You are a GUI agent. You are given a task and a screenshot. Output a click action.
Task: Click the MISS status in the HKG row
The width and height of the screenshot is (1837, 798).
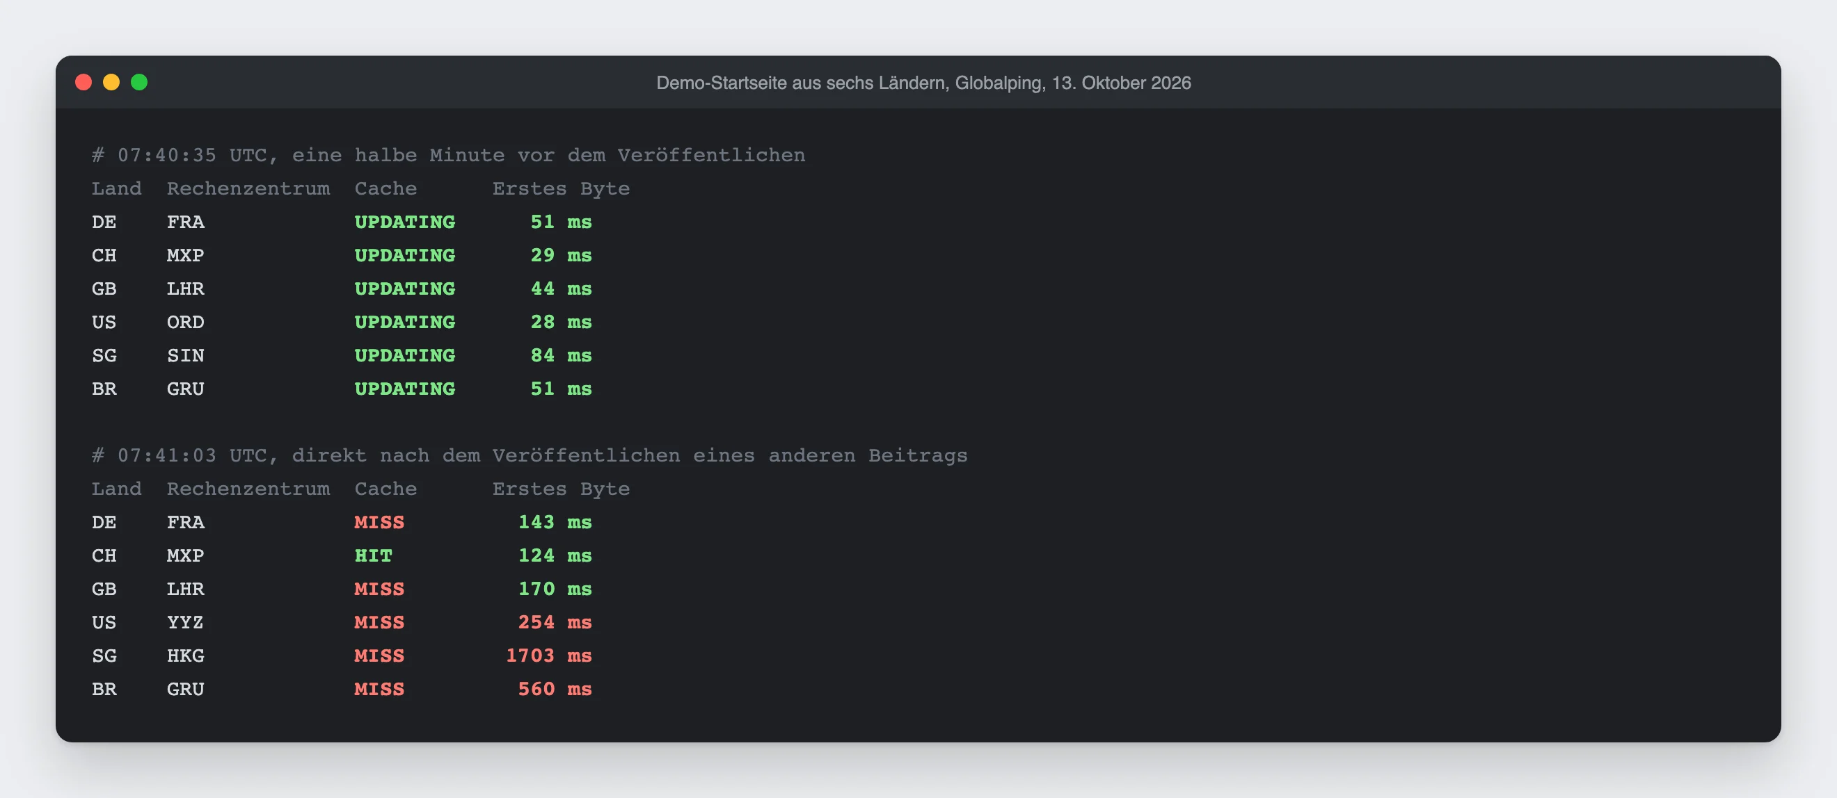coord(379,655)
